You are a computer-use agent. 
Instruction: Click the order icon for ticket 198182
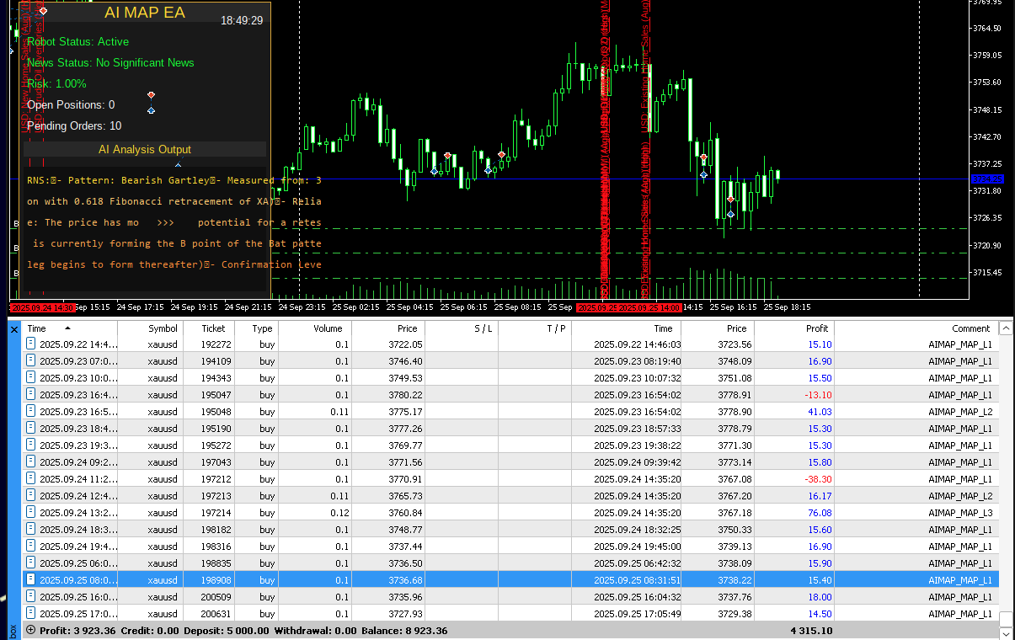pos(31,529)
